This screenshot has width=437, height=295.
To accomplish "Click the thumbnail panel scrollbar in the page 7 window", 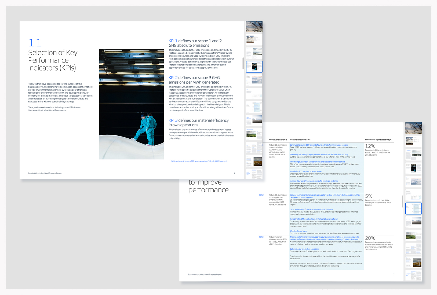I will click(403, 201).
